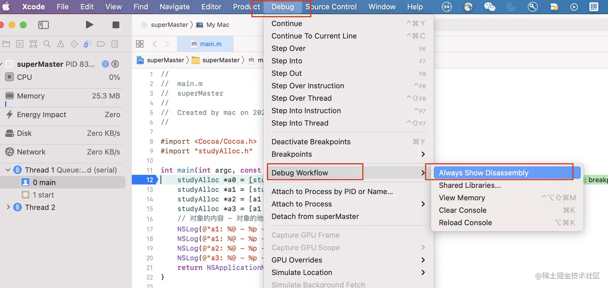Open the File menu
The width and height of the screenshot is (608, 288).
[x=63, y=7]
